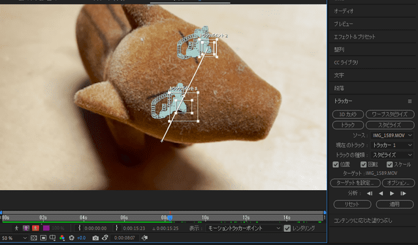
Task: Click the purple-highlighted roto figure icon
Action: point(26,228)
